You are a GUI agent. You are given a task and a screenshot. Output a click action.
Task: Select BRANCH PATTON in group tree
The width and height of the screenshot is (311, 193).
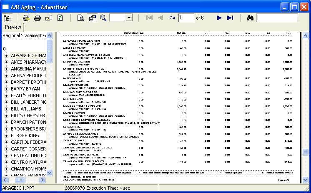click(28, 122)
